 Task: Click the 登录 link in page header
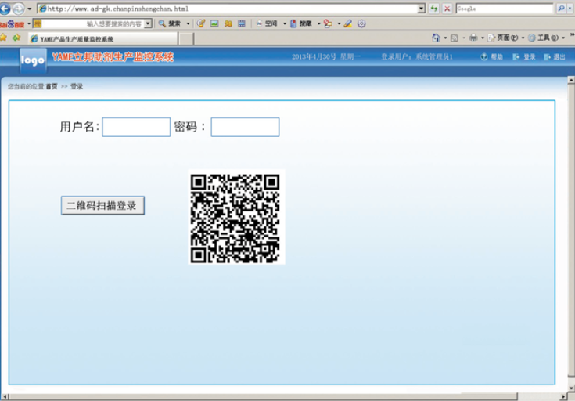coord(524,56)
